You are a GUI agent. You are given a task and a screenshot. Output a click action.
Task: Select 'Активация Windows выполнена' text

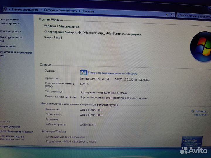[66, 137]
